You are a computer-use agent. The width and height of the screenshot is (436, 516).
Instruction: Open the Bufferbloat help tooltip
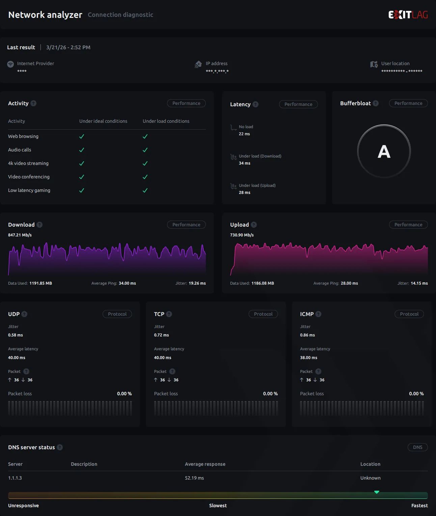[x=376, y=103]
